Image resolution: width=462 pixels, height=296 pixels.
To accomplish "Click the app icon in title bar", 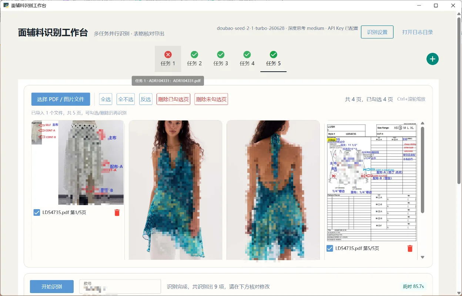I will coord(6,6).
